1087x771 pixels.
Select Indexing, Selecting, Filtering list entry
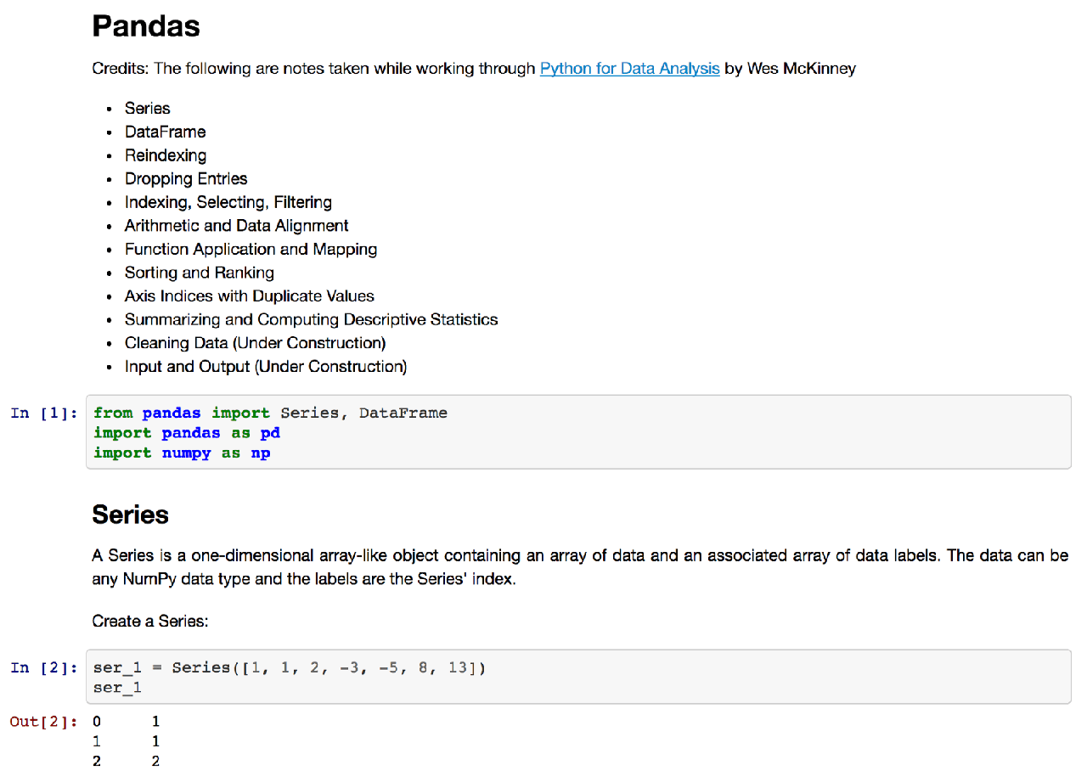pyautogui.click(x=228, y=202)
